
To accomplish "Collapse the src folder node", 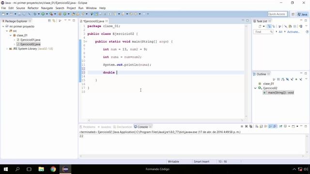I will (x=7, y=31).
